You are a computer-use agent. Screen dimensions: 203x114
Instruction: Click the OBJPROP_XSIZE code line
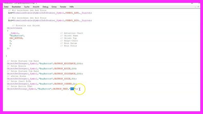coord(42,69)
